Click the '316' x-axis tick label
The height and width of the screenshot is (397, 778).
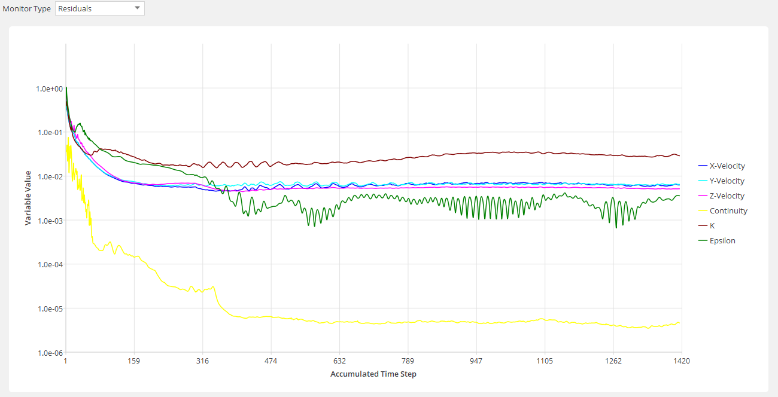pyautogui.click(x=203, y=361)
